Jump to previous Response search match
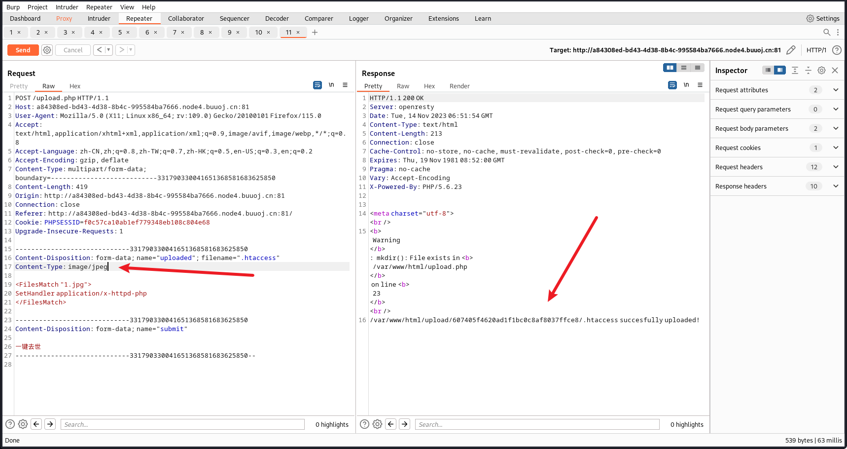The width and height of the screenshot is (847, 449). [x=391, y=424]
